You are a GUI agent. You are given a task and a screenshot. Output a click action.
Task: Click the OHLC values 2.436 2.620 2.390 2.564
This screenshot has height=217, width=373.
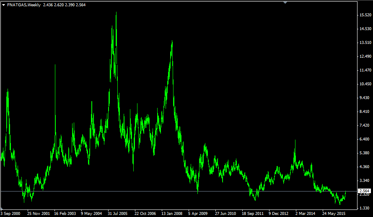(x=64, y=5)
